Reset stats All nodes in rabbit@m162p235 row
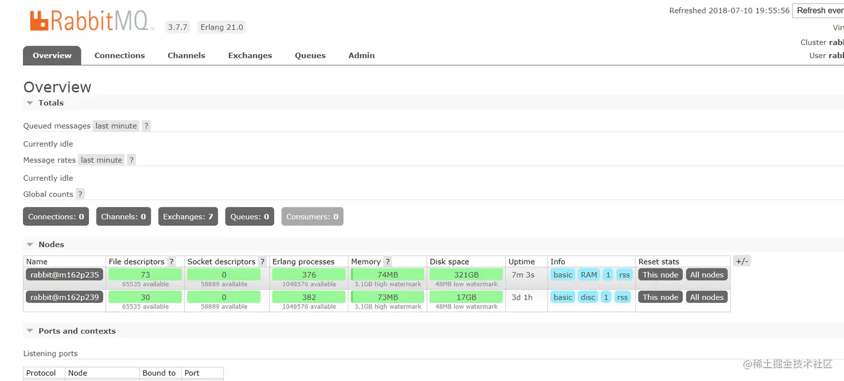 (707, 274)
